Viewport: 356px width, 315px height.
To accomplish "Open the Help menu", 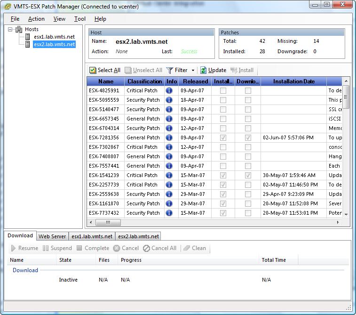I will [x=100, y=19].
